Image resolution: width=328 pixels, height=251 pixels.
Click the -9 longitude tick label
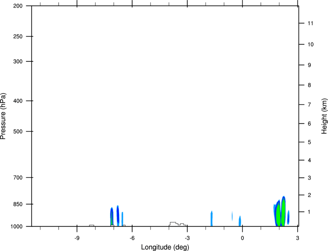pyautogui.click(x=77, y=238)
